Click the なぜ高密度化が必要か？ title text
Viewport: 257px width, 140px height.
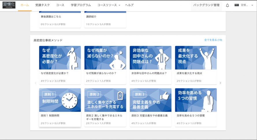(x=55, y=73)
